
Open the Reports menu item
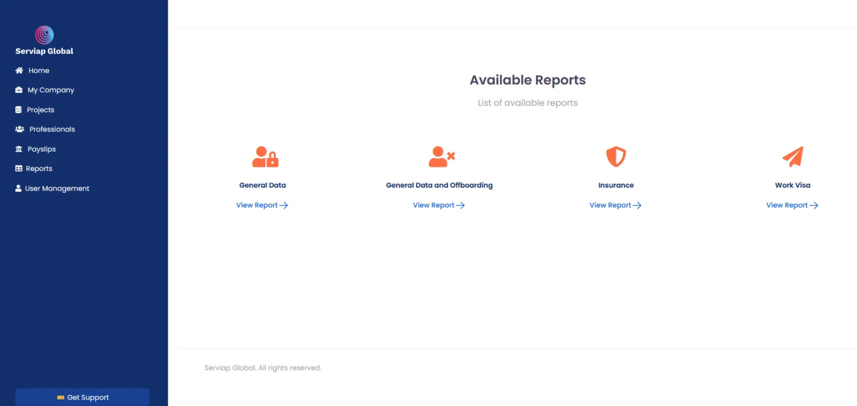pyautogui.click(x=39, y=168)
